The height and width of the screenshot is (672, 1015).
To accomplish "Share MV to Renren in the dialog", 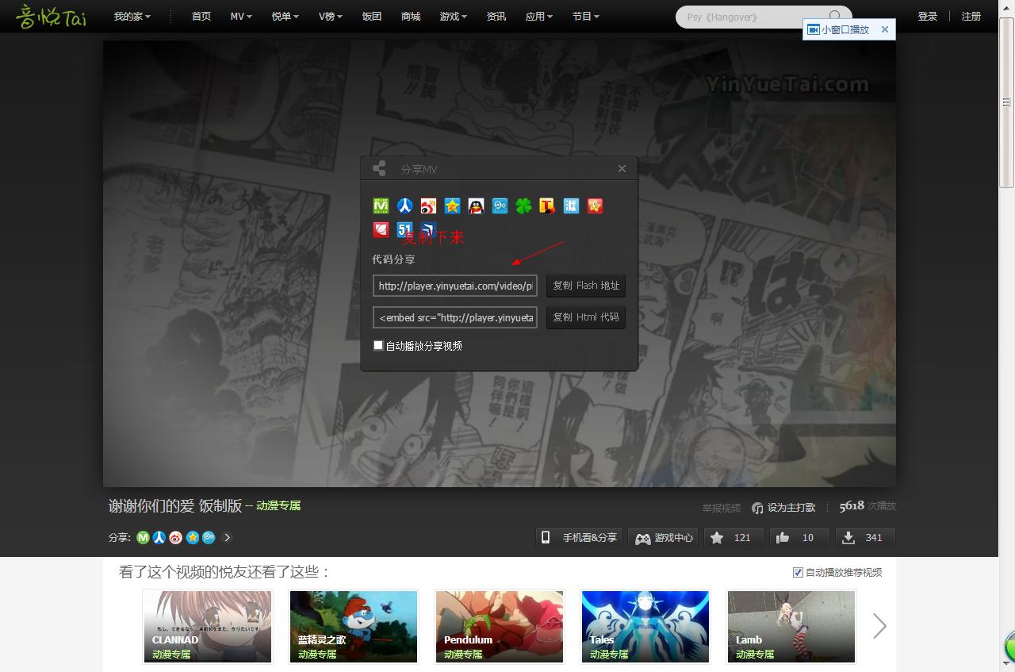I will pyautogui.click(x=404, y=206).
